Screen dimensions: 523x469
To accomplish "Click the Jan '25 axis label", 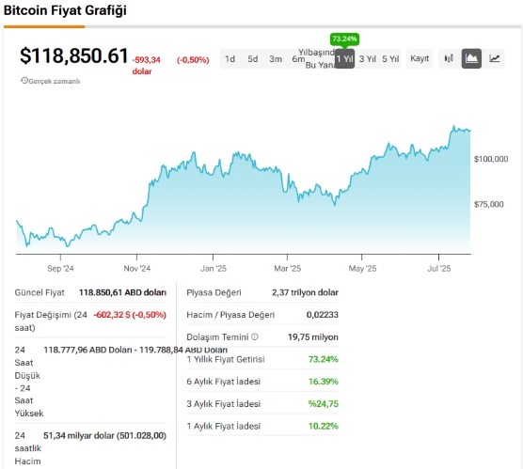I will point(214,268).
